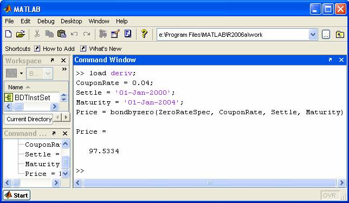Open the GUIDE icon in toolbar

[x=115, y=34]
